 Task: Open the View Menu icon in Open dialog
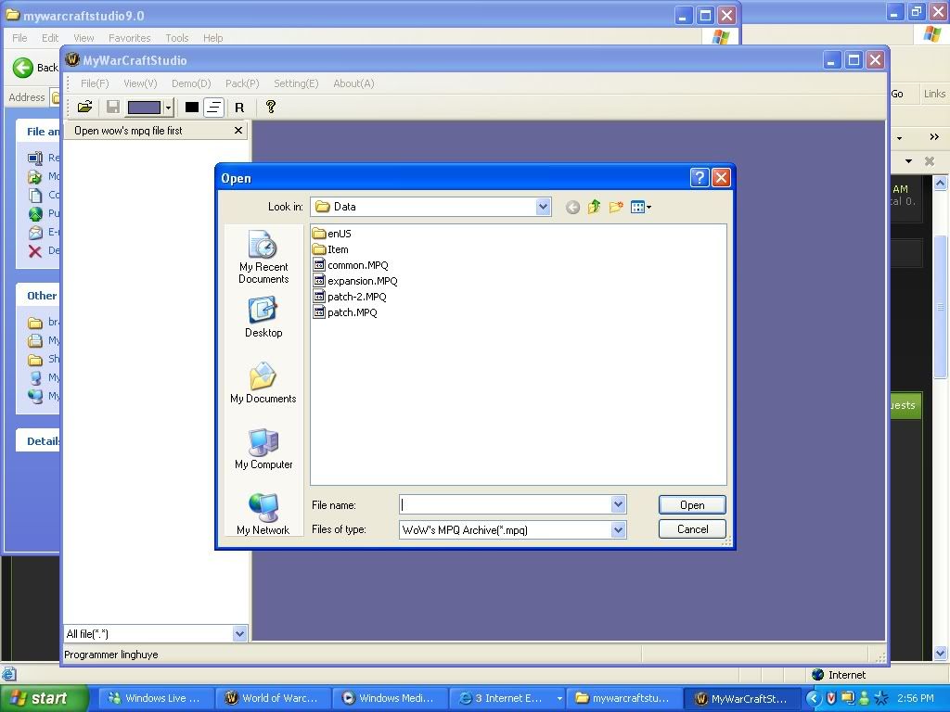coord(640,207)
